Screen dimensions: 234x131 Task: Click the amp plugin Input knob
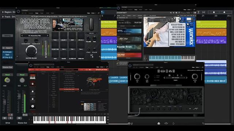137,76
